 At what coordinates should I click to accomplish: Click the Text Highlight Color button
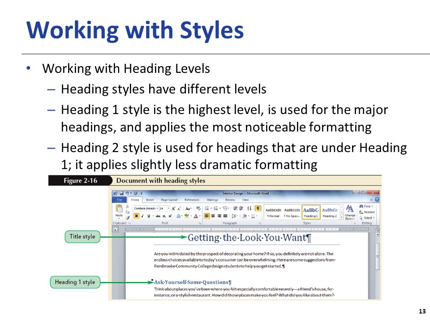click(187, 216)
